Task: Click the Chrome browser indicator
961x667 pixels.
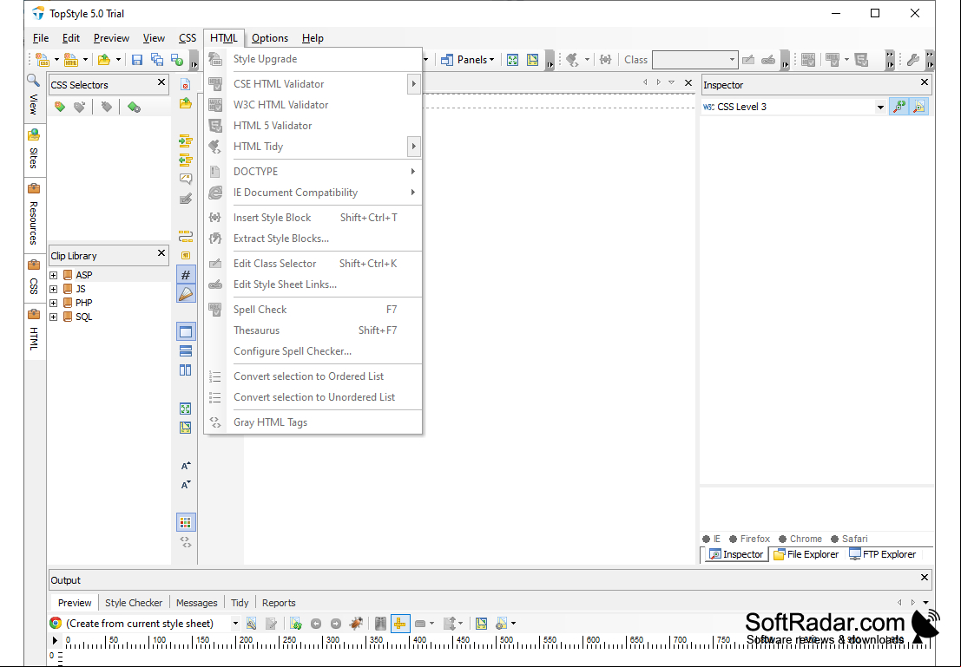Action: 800,539
